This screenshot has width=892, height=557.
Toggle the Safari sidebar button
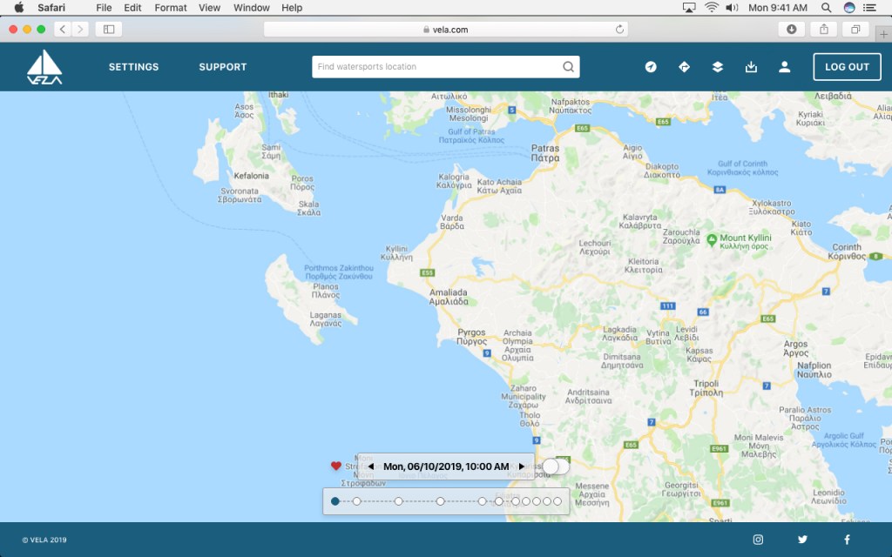pos(109,29)
